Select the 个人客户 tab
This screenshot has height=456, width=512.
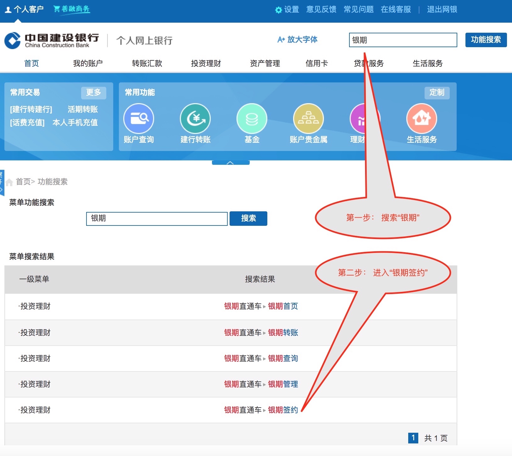tap(24, 9)
